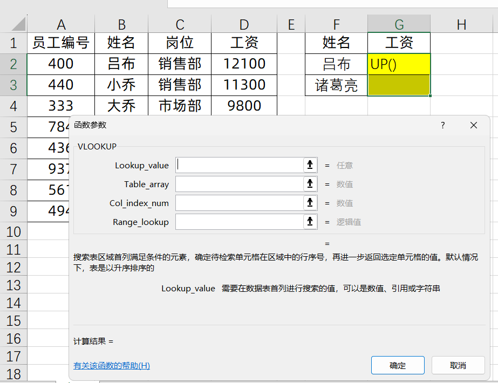Viewport: 498px width, 383px height.
Task: Collapse dialog via Lookup_value range selector arrow
Action: tap(310, 165)
